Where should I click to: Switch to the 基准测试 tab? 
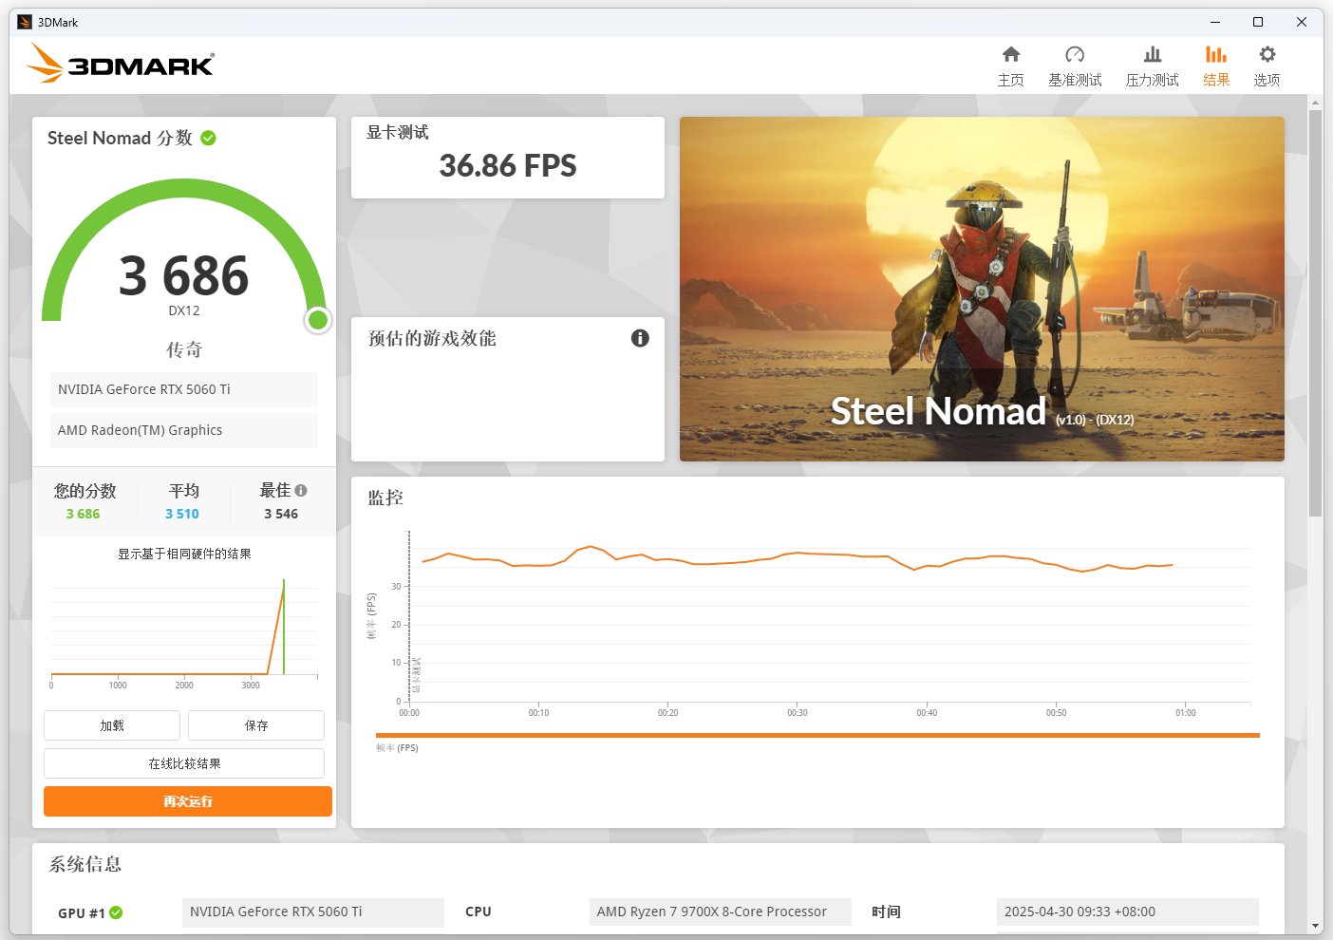click(1075, 66)
